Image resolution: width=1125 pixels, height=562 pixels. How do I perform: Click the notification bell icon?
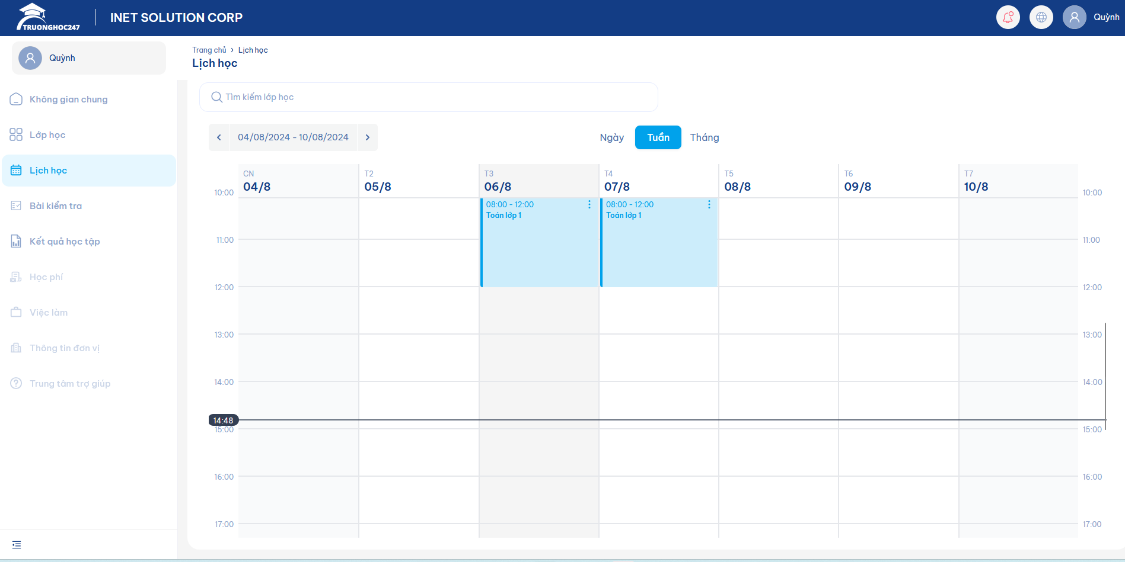pos(1008,17)
